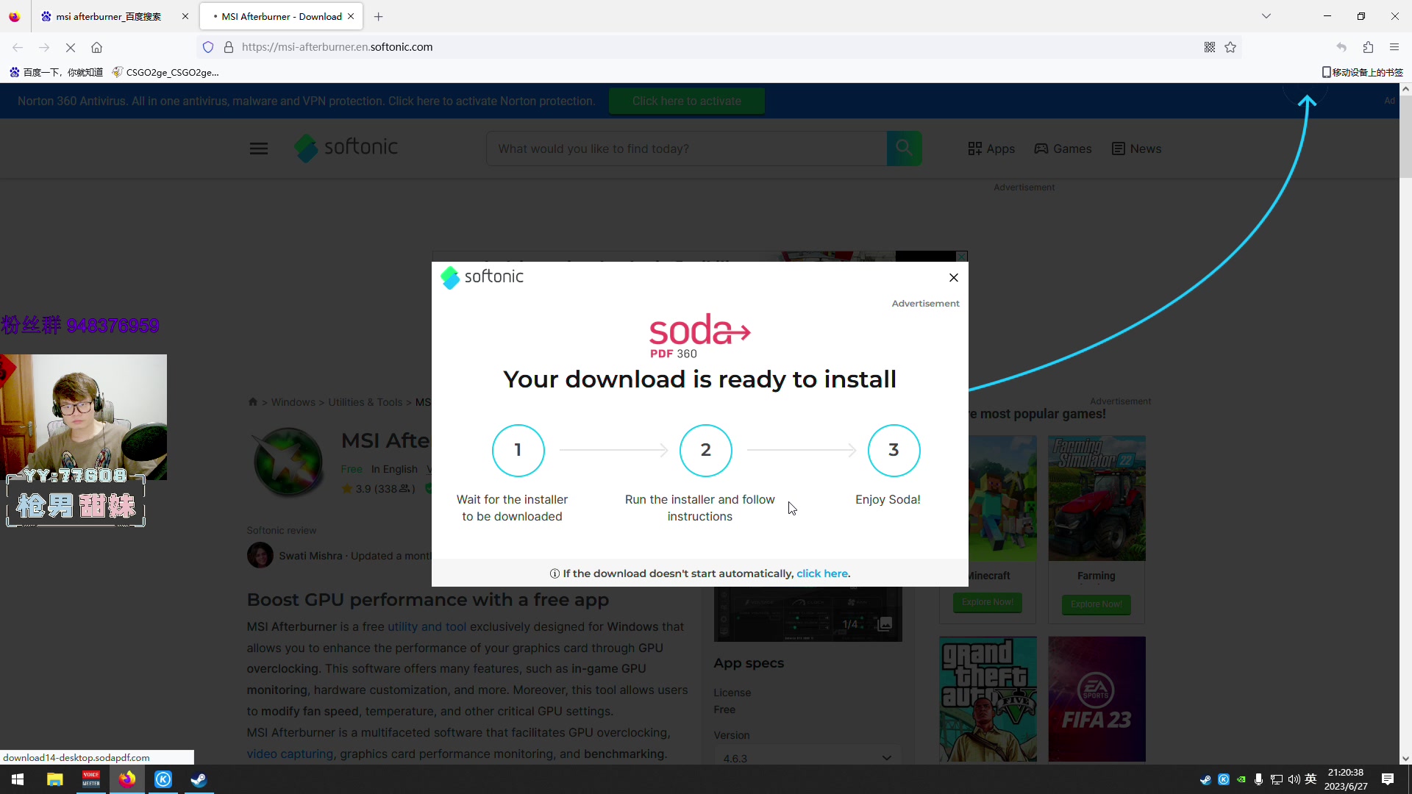Click the Swati Mishra author avatar

coord(260,555)
